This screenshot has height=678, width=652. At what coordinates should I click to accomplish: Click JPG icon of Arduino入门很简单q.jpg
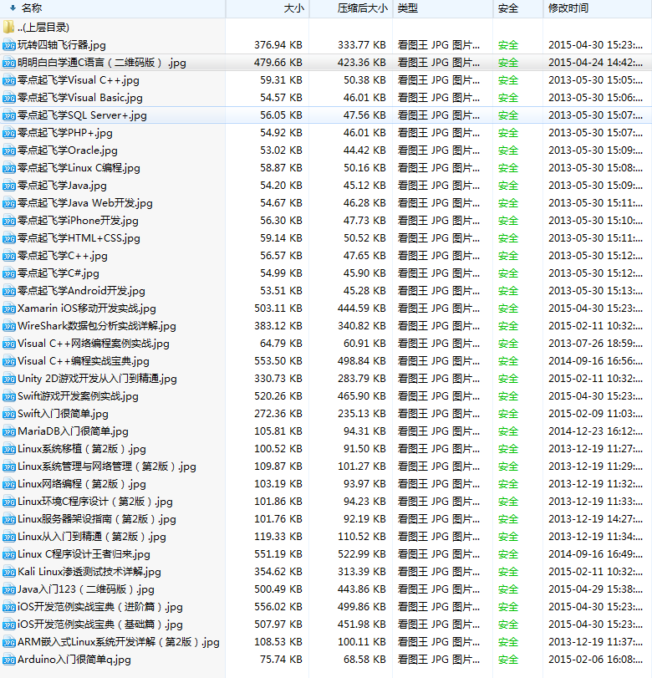pos(9,660)
